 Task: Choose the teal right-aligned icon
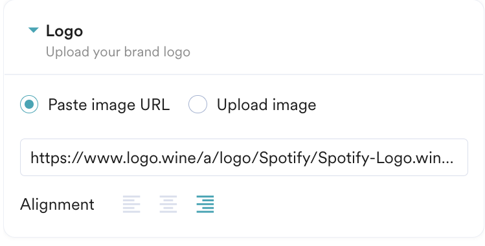(x=205, y=204)
